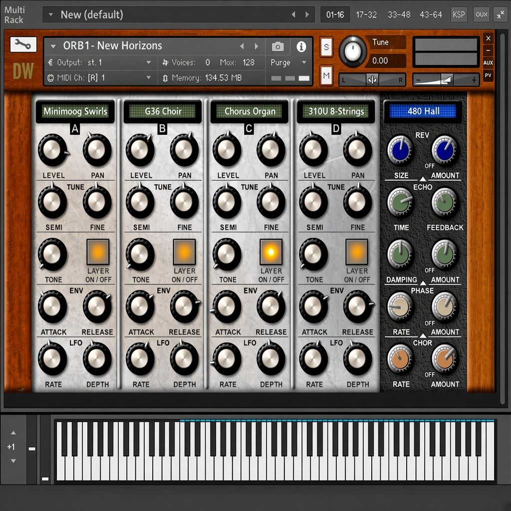Remove the instrument with the X button
Viewport: 511px width, 511px height.
coord(488,38)
